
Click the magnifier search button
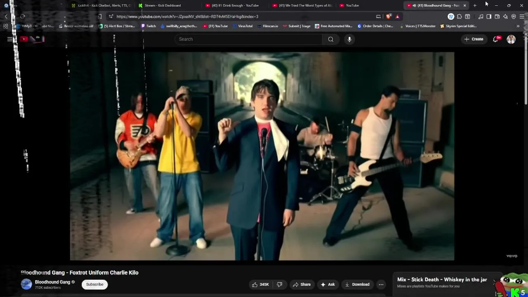330,39
